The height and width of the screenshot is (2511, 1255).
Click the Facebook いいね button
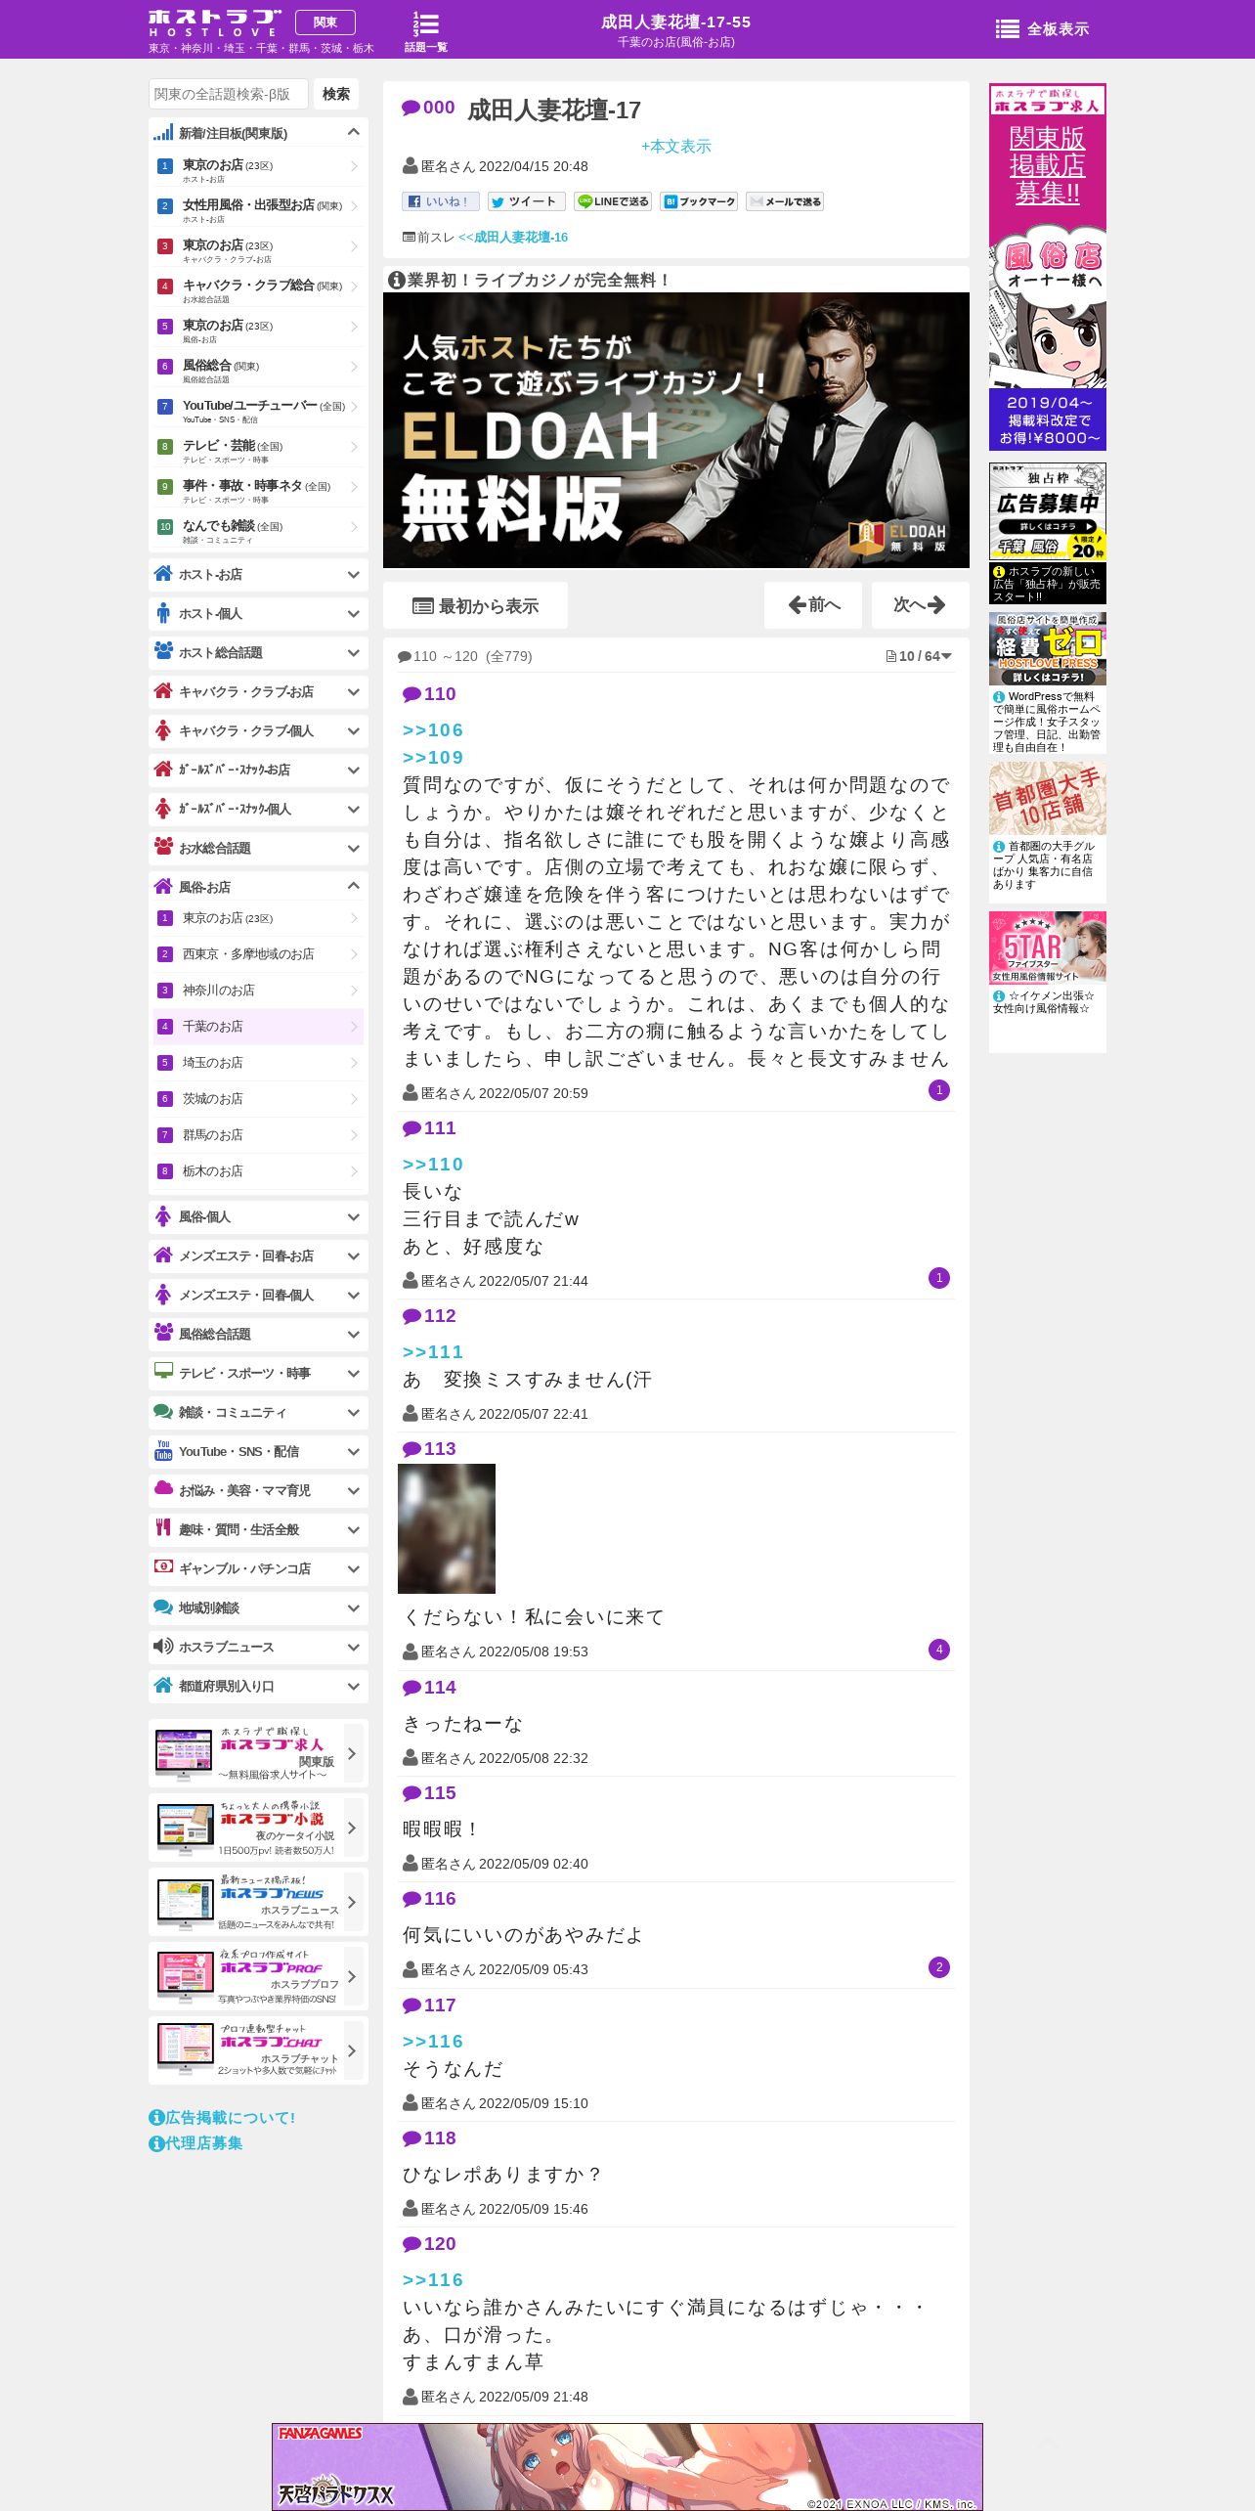440,201
